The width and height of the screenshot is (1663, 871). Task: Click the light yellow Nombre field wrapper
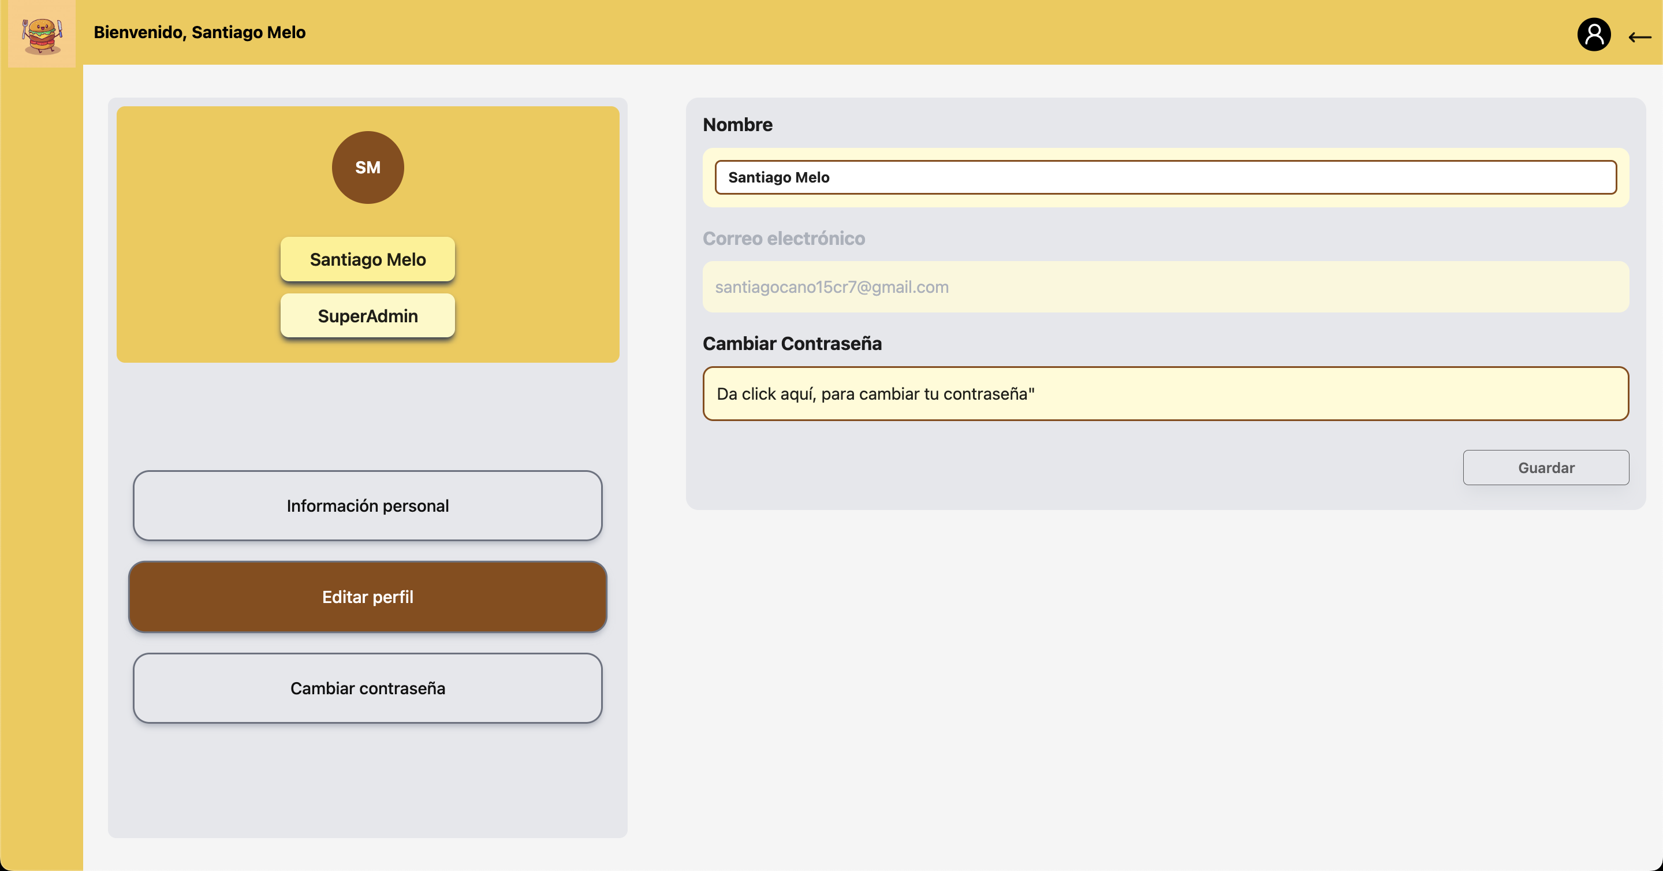[1165, 201]
